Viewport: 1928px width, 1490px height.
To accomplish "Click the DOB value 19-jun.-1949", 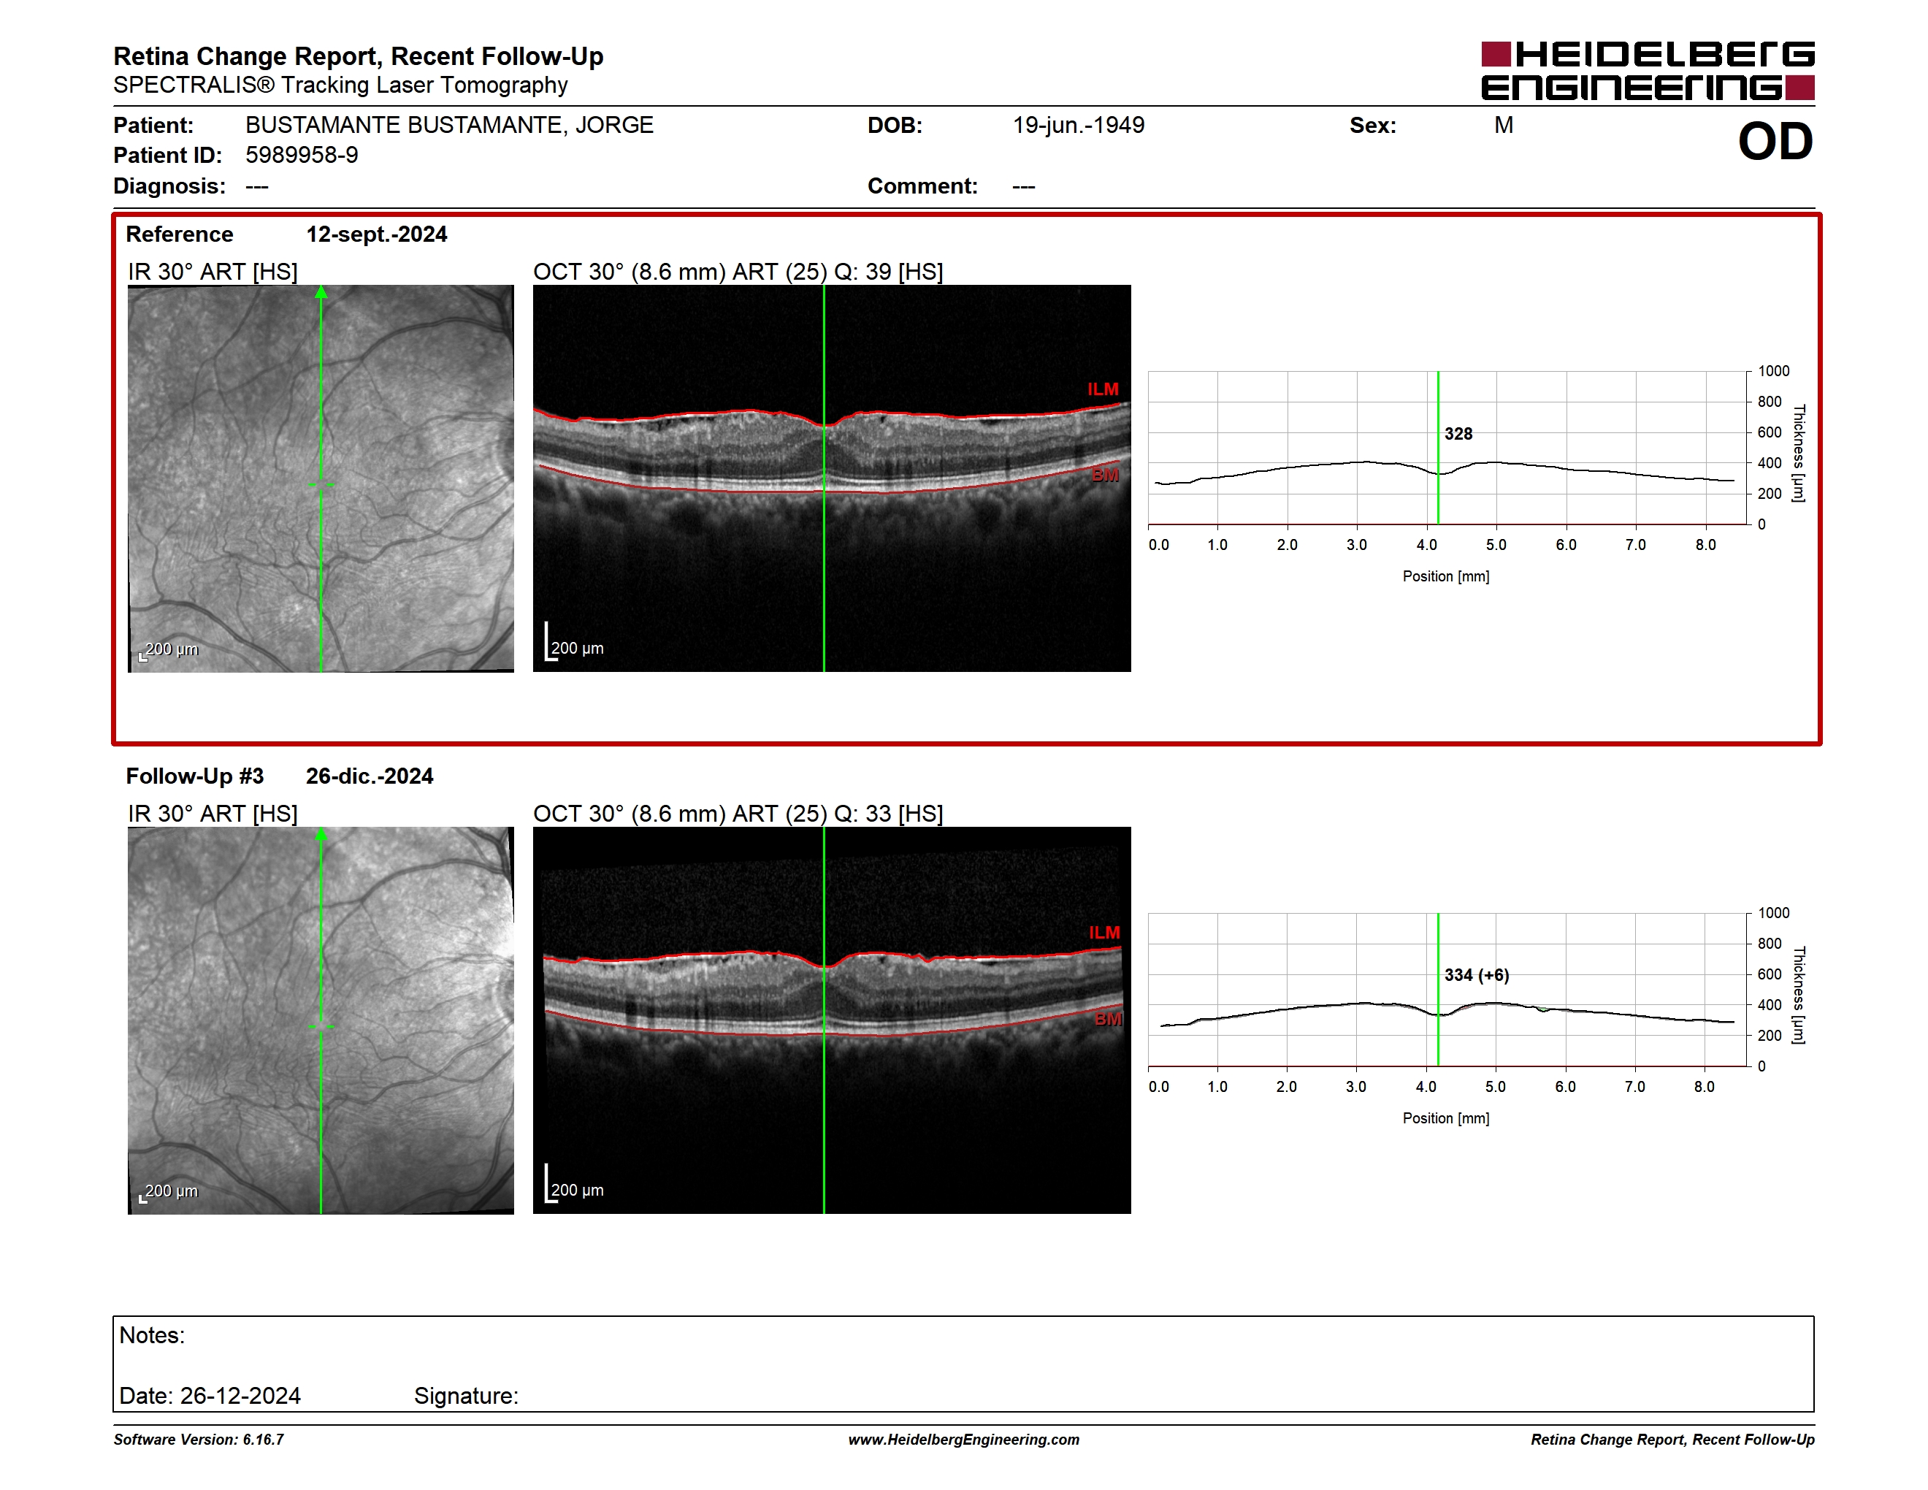I will [x=1079, y=126].
